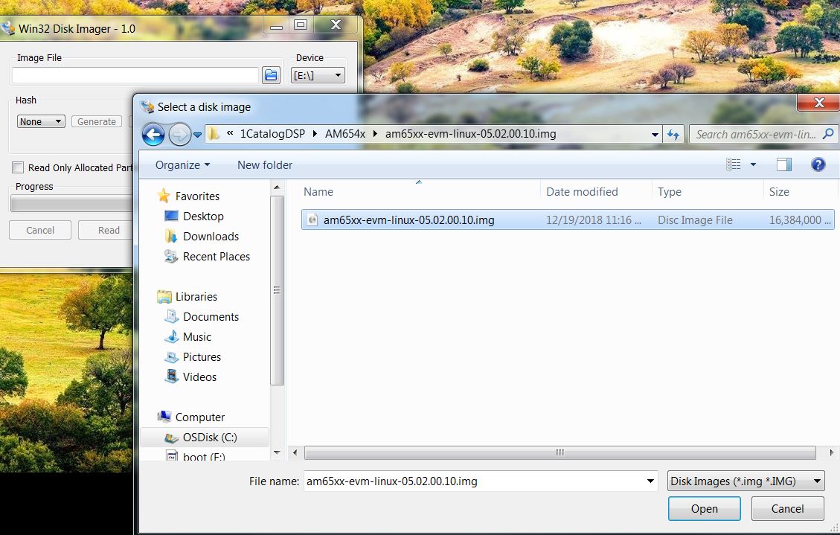840x535 pixels.
Task: Open the Device dropdown showing [E:\]
Action: point(318,75)
